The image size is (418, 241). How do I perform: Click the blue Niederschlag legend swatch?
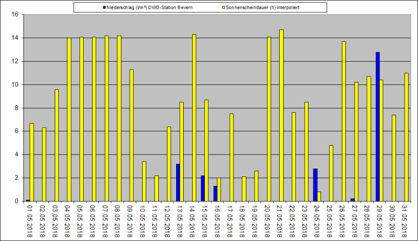click(104, 7)
